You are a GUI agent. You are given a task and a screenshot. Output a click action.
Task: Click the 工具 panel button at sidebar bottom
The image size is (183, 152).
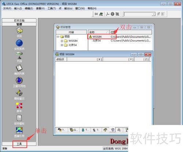coord(19,144)
